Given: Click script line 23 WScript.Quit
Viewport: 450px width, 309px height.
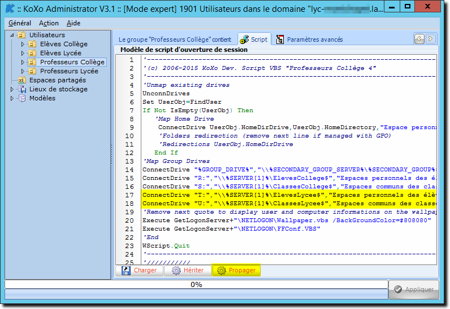Looking at the screenshot, I should 166,246.
